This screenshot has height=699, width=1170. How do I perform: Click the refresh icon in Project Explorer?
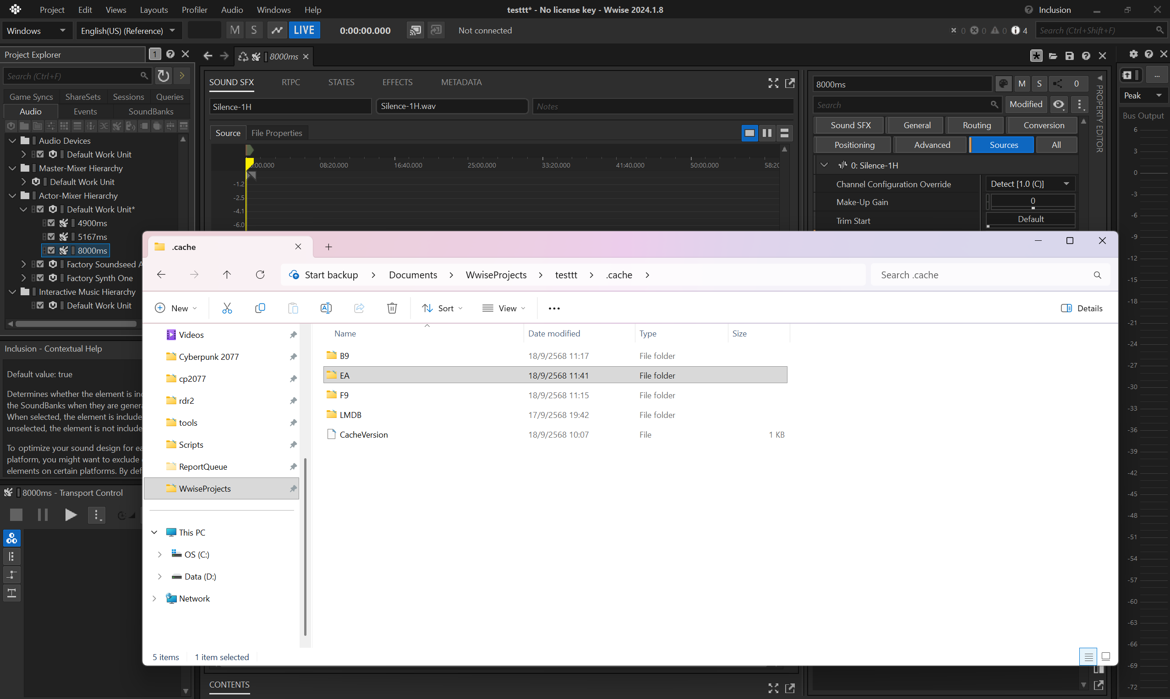click(x=163, y=76)
